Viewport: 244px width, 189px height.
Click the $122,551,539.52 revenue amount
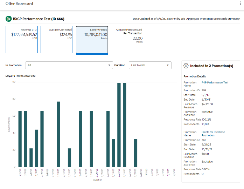tap(24, 35)
